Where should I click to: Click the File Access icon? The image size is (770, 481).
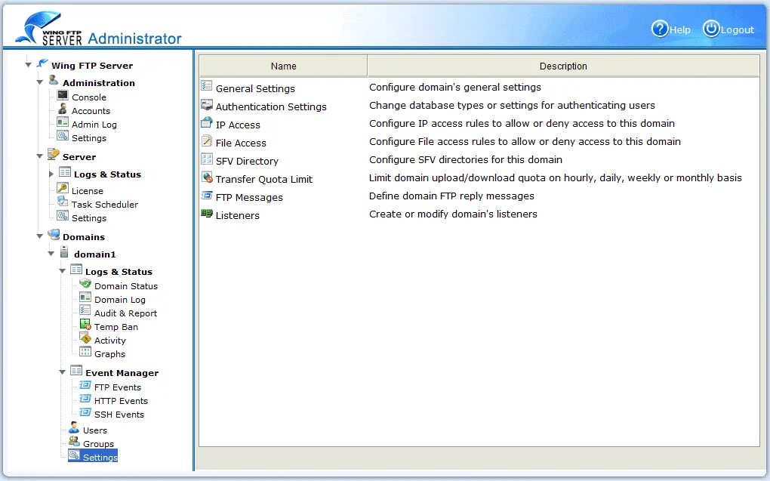tap(207, 141)
